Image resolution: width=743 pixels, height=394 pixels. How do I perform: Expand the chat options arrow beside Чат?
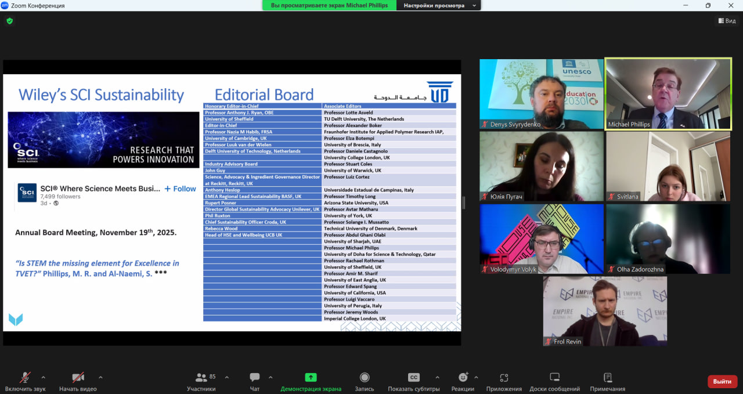pyautogui.click(x=270, y=377)
